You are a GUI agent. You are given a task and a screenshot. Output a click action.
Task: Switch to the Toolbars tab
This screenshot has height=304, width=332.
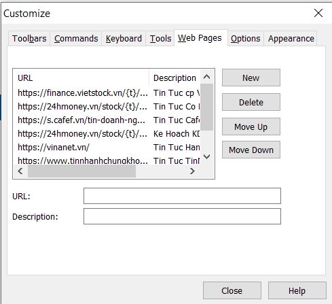click(x=29, y=39)
